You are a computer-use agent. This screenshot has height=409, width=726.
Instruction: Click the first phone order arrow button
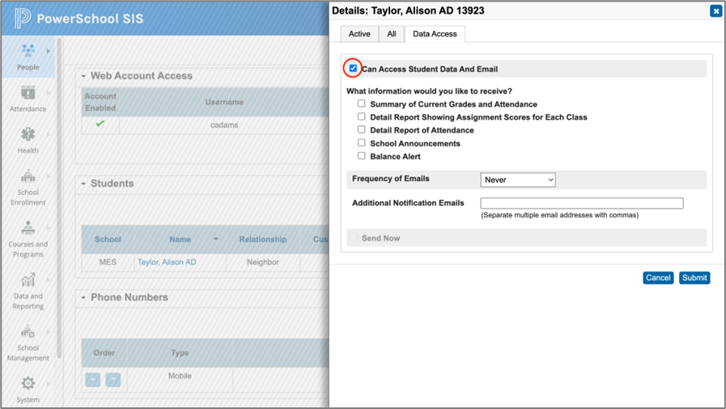pyautogui.click(x=92, y=379)
